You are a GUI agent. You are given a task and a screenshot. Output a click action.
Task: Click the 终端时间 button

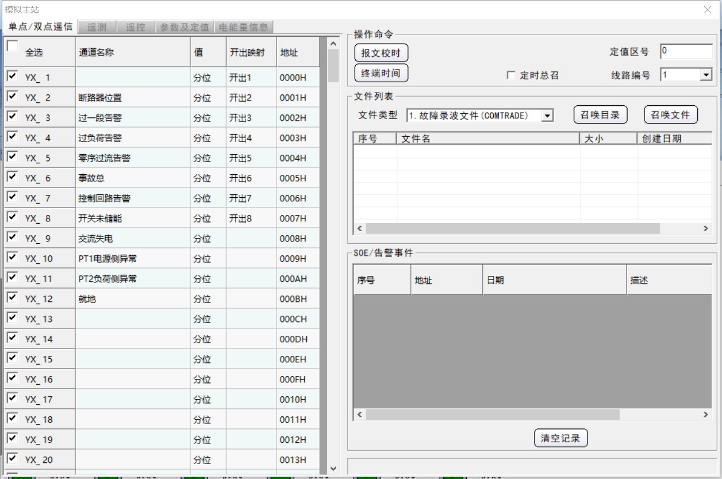[381, 74]
